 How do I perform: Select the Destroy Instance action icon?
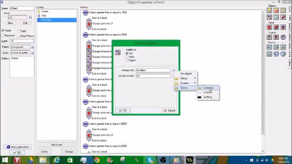pos(276,17)
